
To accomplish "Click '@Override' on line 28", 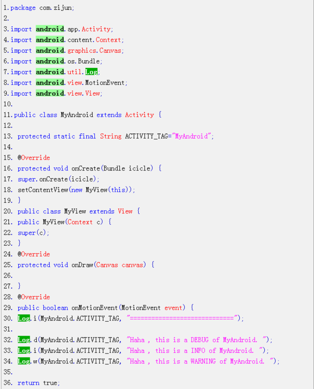I will (x=34, y=297).
